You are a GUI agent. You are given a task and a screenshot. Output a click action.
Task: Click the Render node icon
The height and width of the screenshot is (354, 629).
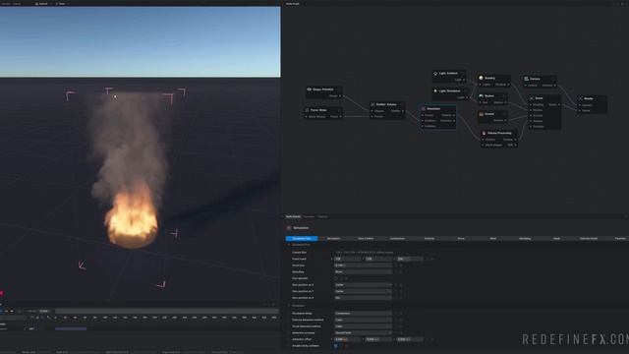pos(581,98)
